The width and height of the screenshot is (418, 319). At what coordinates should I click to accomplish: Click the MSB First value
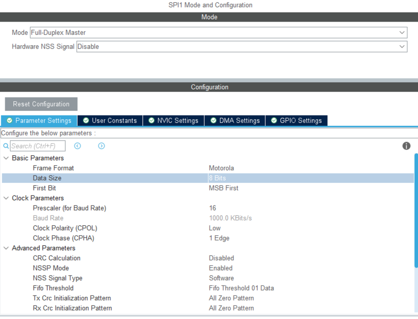pos(223,188)
